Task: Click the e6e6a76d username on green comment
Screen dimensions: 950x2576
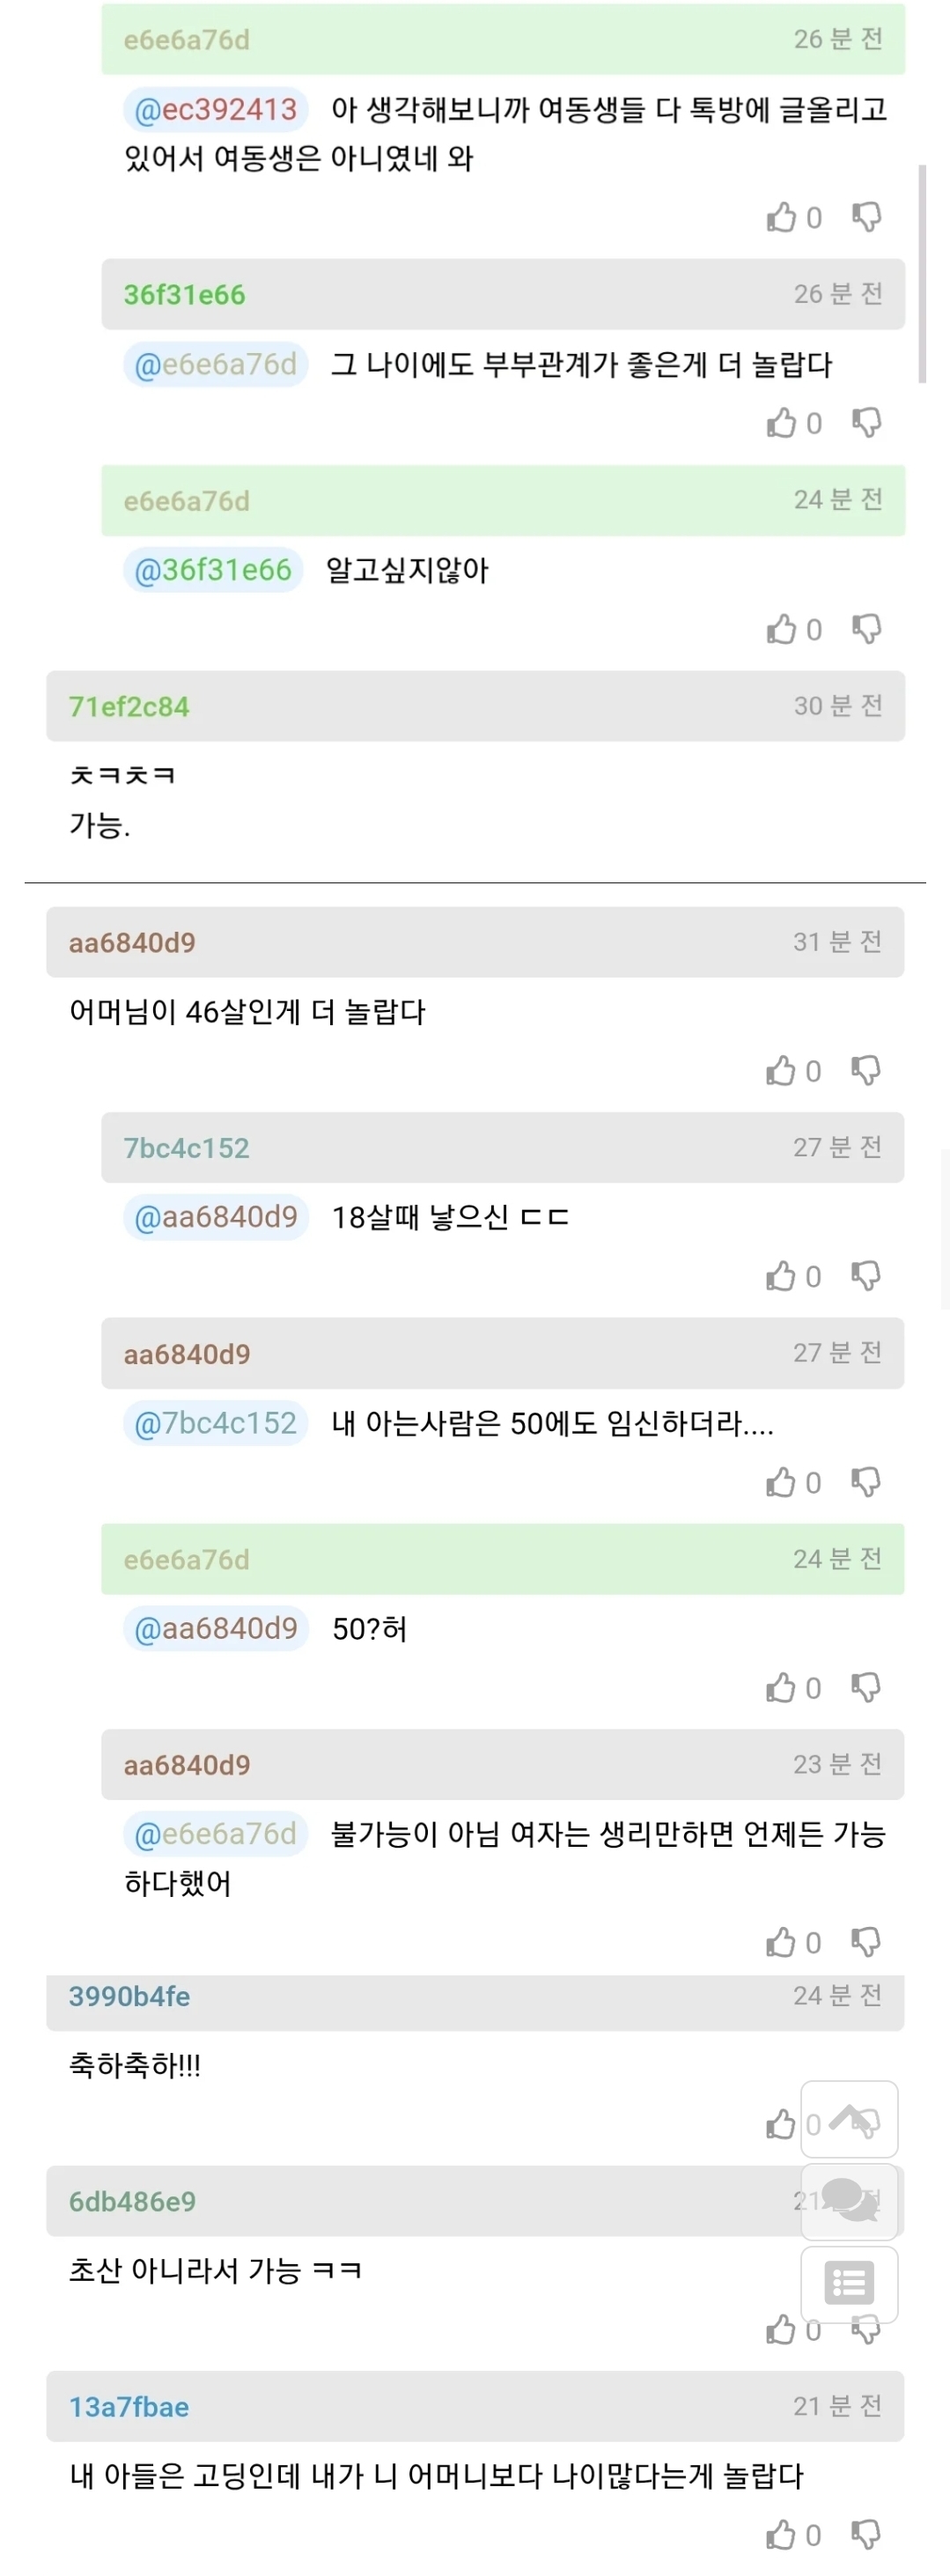Action: 185,39
